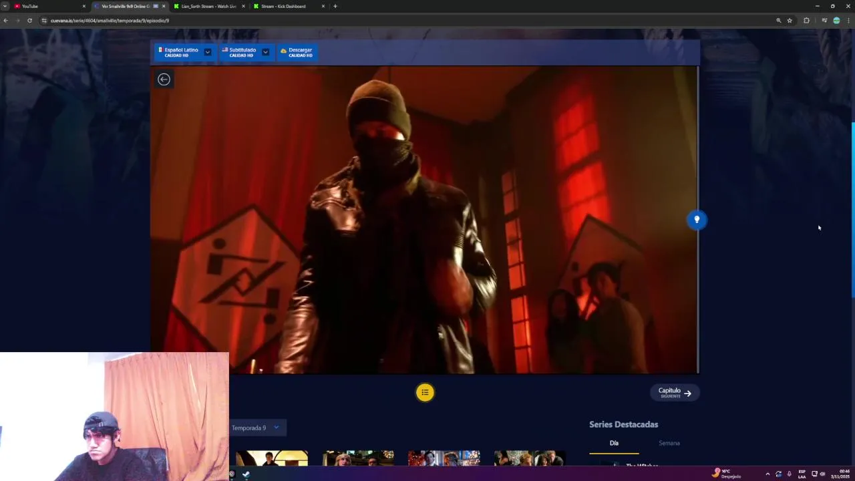Click the Series Destacadas heading
Image resolution: width=855 pixels, height=481 pixels.
click(623, 424)
